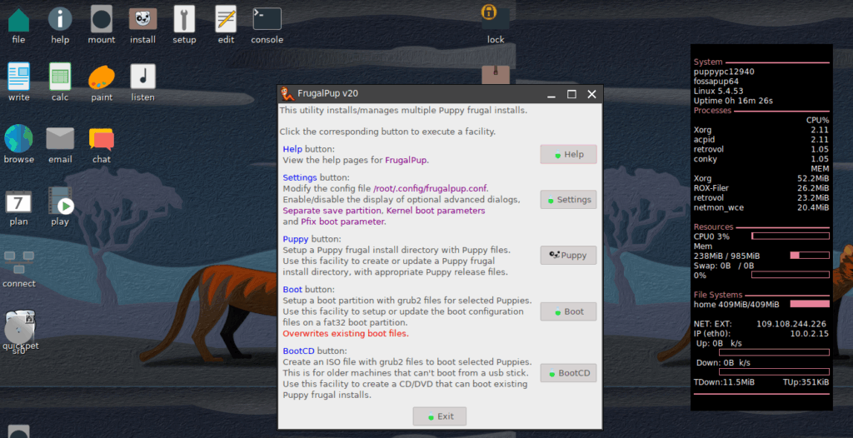Click the blue 'BootCD' heading text
Image resolution: width=853 pixels, height=438 pixels.
[x=299, y=351]
